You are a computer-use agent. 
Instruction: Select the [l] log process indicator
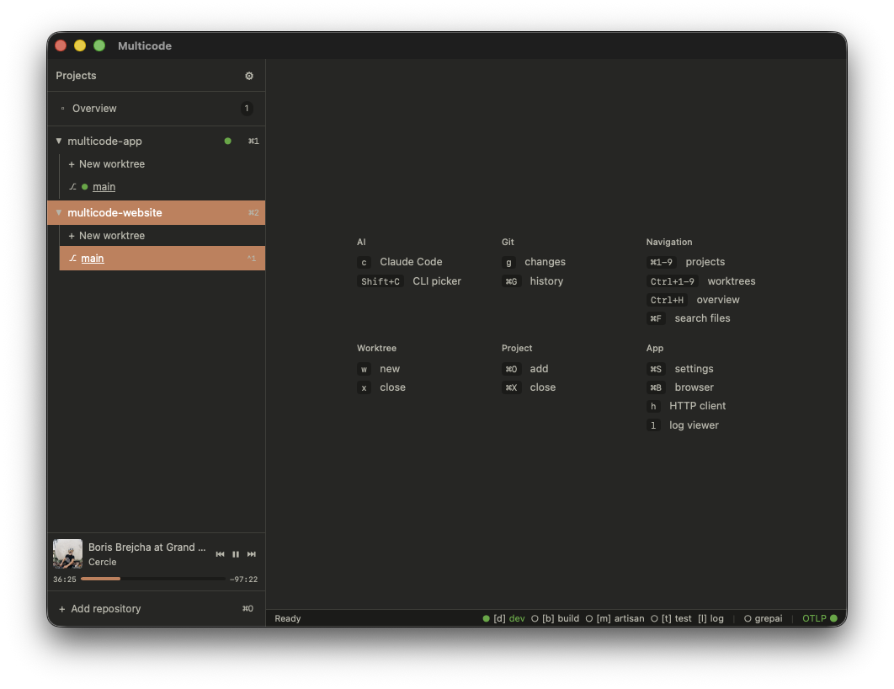pyautogui.click(x=710, y=618)
